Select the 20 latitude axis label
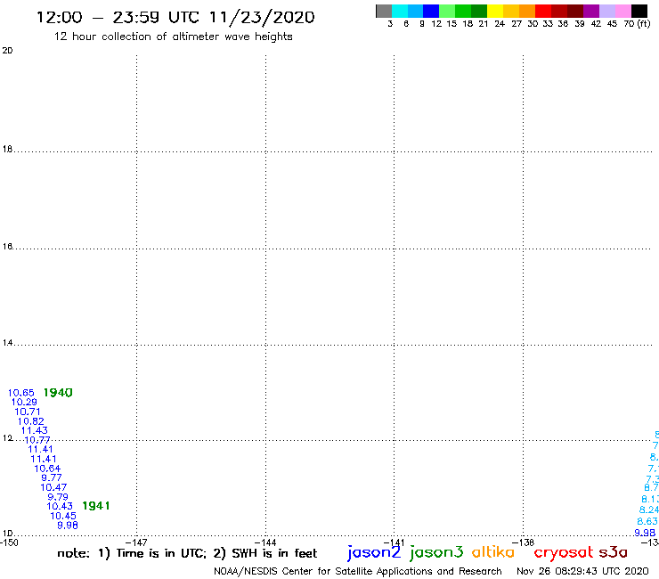 [7, 51]
